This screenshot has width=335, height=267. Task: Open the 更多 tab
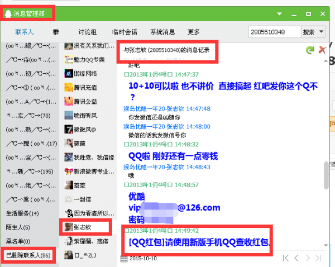pyautogui.click(x=194, y=32)
